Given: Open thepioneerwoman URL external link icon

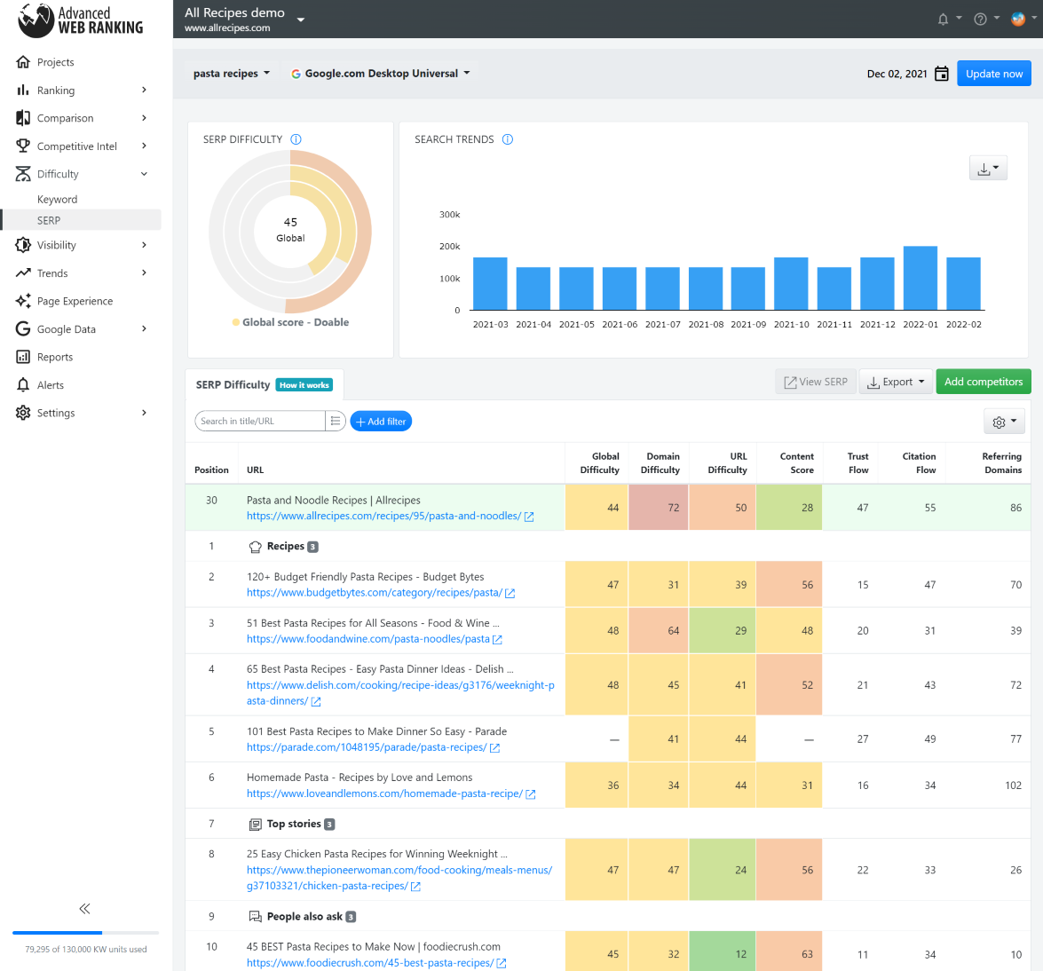Looking at the screenshot, I should pos(415,887).
